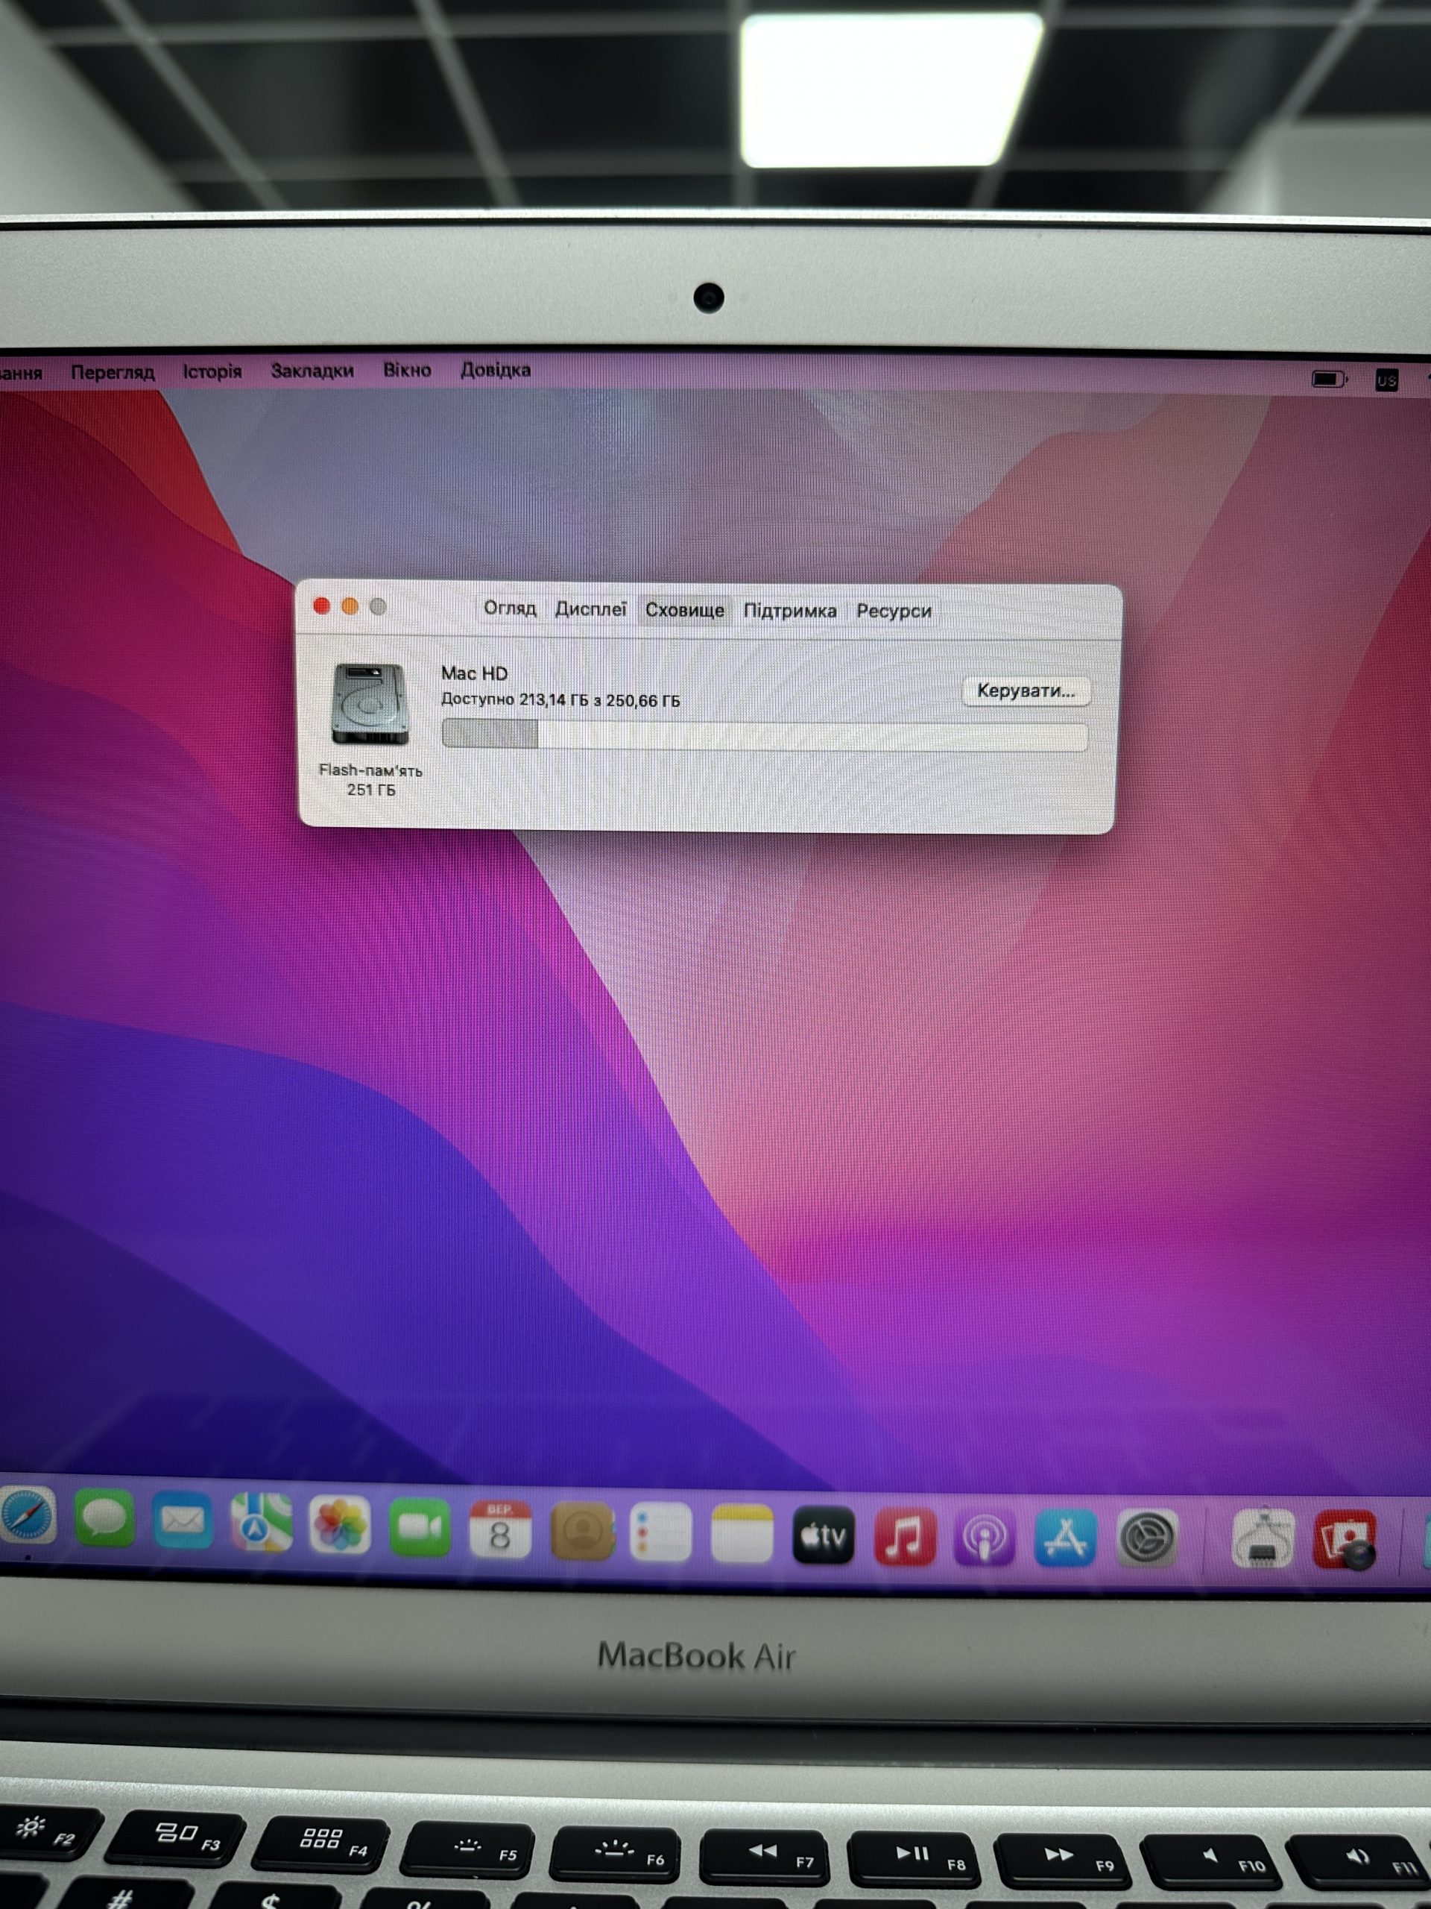Select the Сховище tab
This screenshot has height=1909, width=1431.
(x=685, y=610)
